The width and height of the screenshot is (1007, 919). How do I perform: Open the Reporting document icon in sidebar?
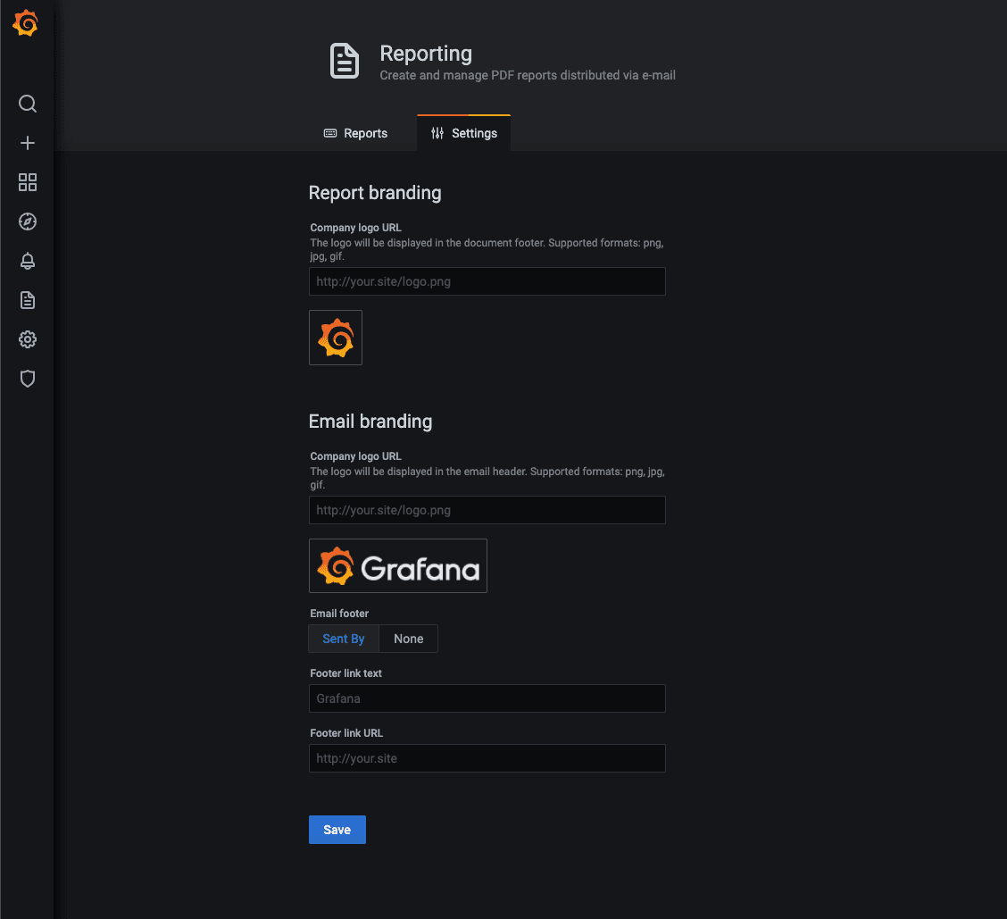28,300
